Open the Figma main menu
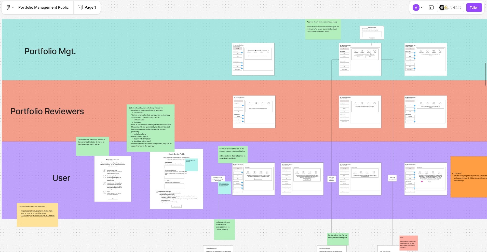This screenshot has height=252, width=487. 8,7
